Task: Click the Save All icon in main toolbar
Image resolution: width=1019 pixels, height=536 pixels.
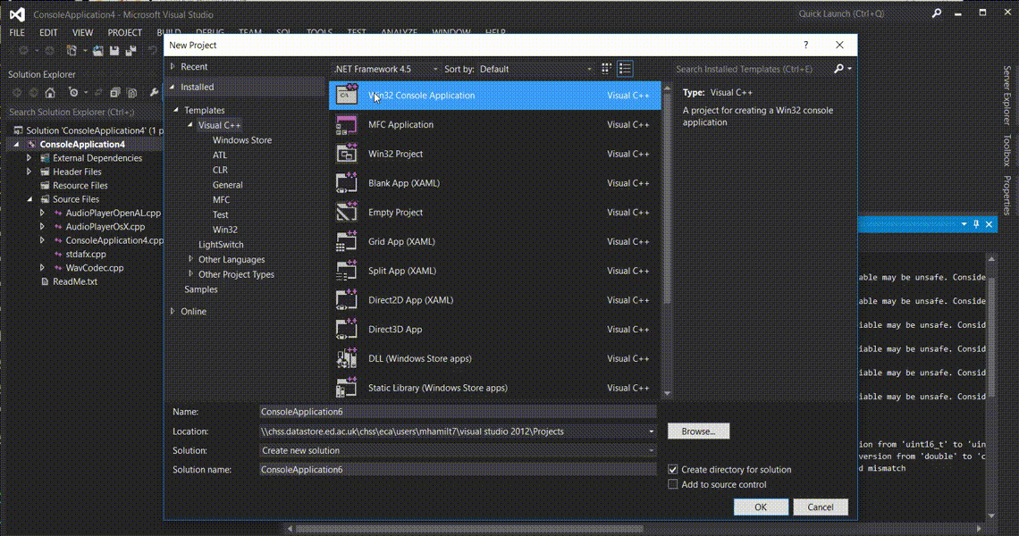Action: (131, 51)
